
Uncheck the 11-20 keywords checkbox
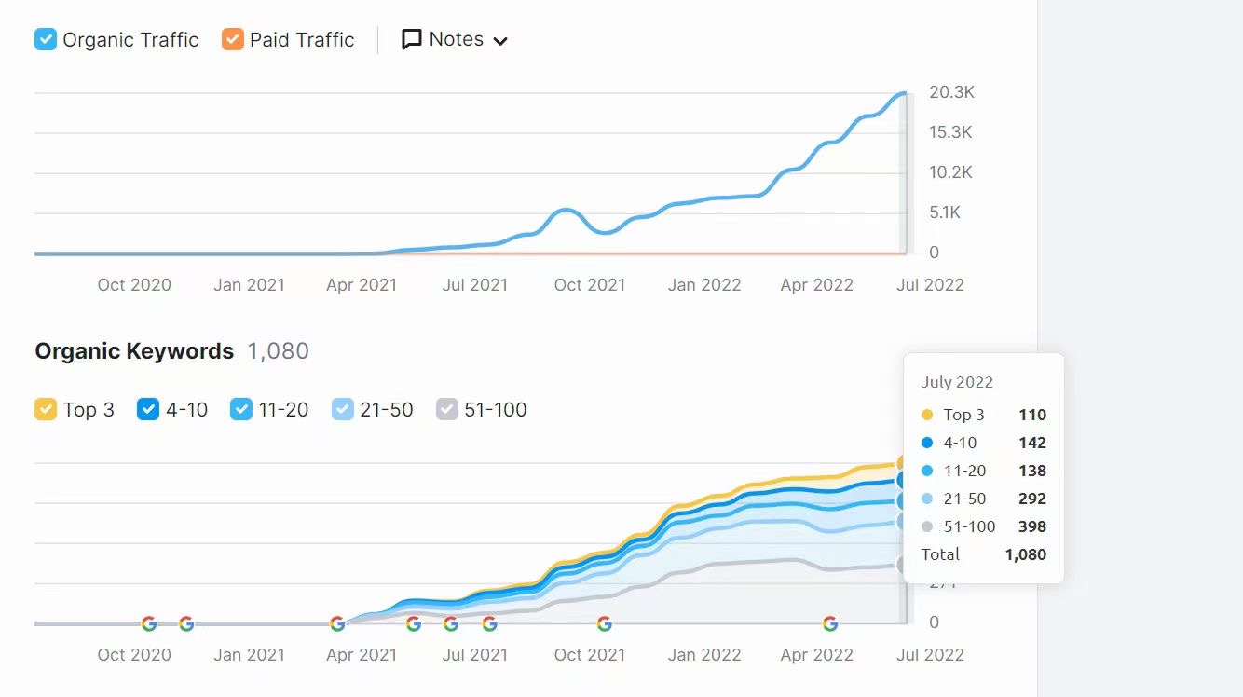point(241,409)
